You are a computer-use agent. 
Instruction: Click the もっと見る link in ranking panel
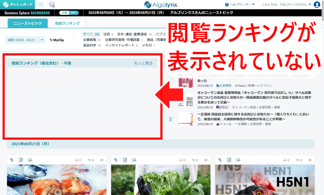pos(143,63)
